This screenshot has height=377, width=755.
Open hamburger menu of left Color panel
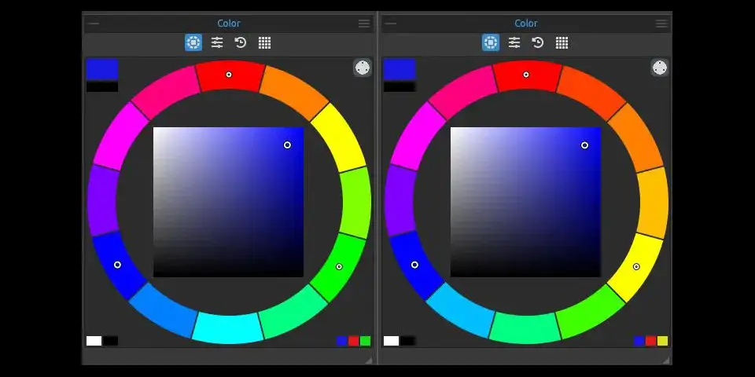[x=364, y=24]
